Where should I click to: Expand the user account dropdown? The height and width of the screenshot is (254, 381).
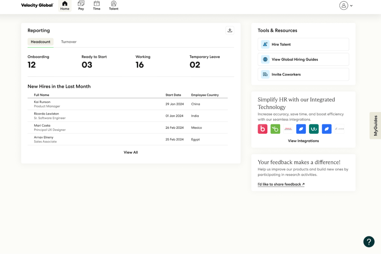pyautogui.click(x=346, y=5)
